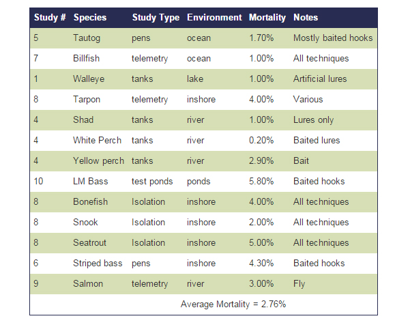Click the Average Mortality = 2.76% footer
Image resolution: width=395 pixels, height=325 pixels.
pos(233,305)
